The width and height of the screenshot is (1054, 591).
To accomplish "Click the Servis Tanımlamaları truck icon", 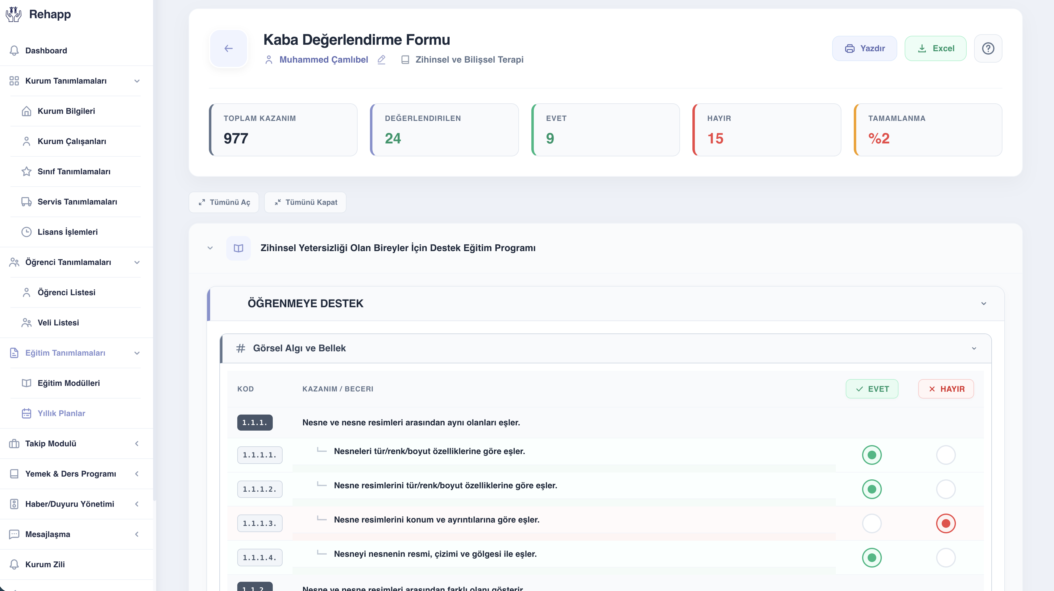I will tap(27, 202).
